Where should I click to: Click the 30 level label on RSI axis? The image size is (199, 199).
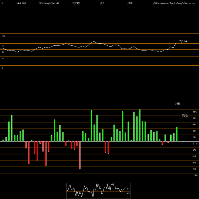coord(3,59)
